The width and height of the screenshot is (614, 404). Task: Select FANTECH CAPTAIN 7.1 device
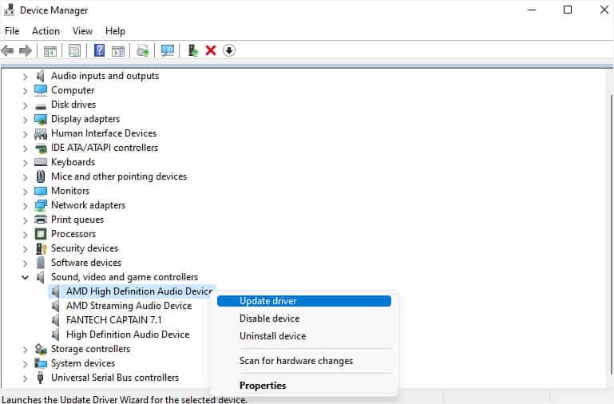[113, 320]
